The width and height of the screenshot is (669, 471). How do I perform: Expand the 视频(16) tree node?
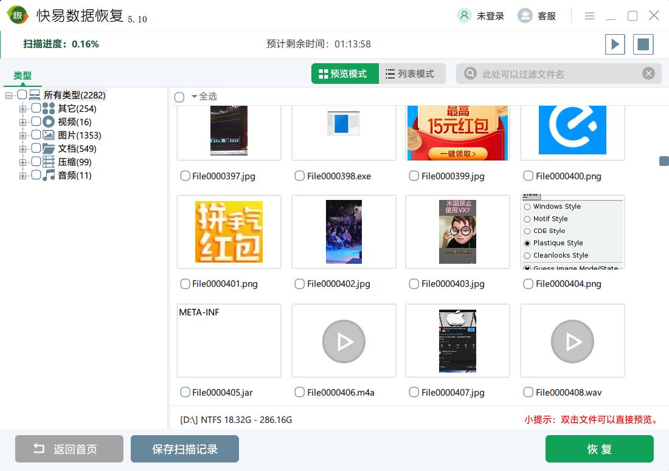23,122
